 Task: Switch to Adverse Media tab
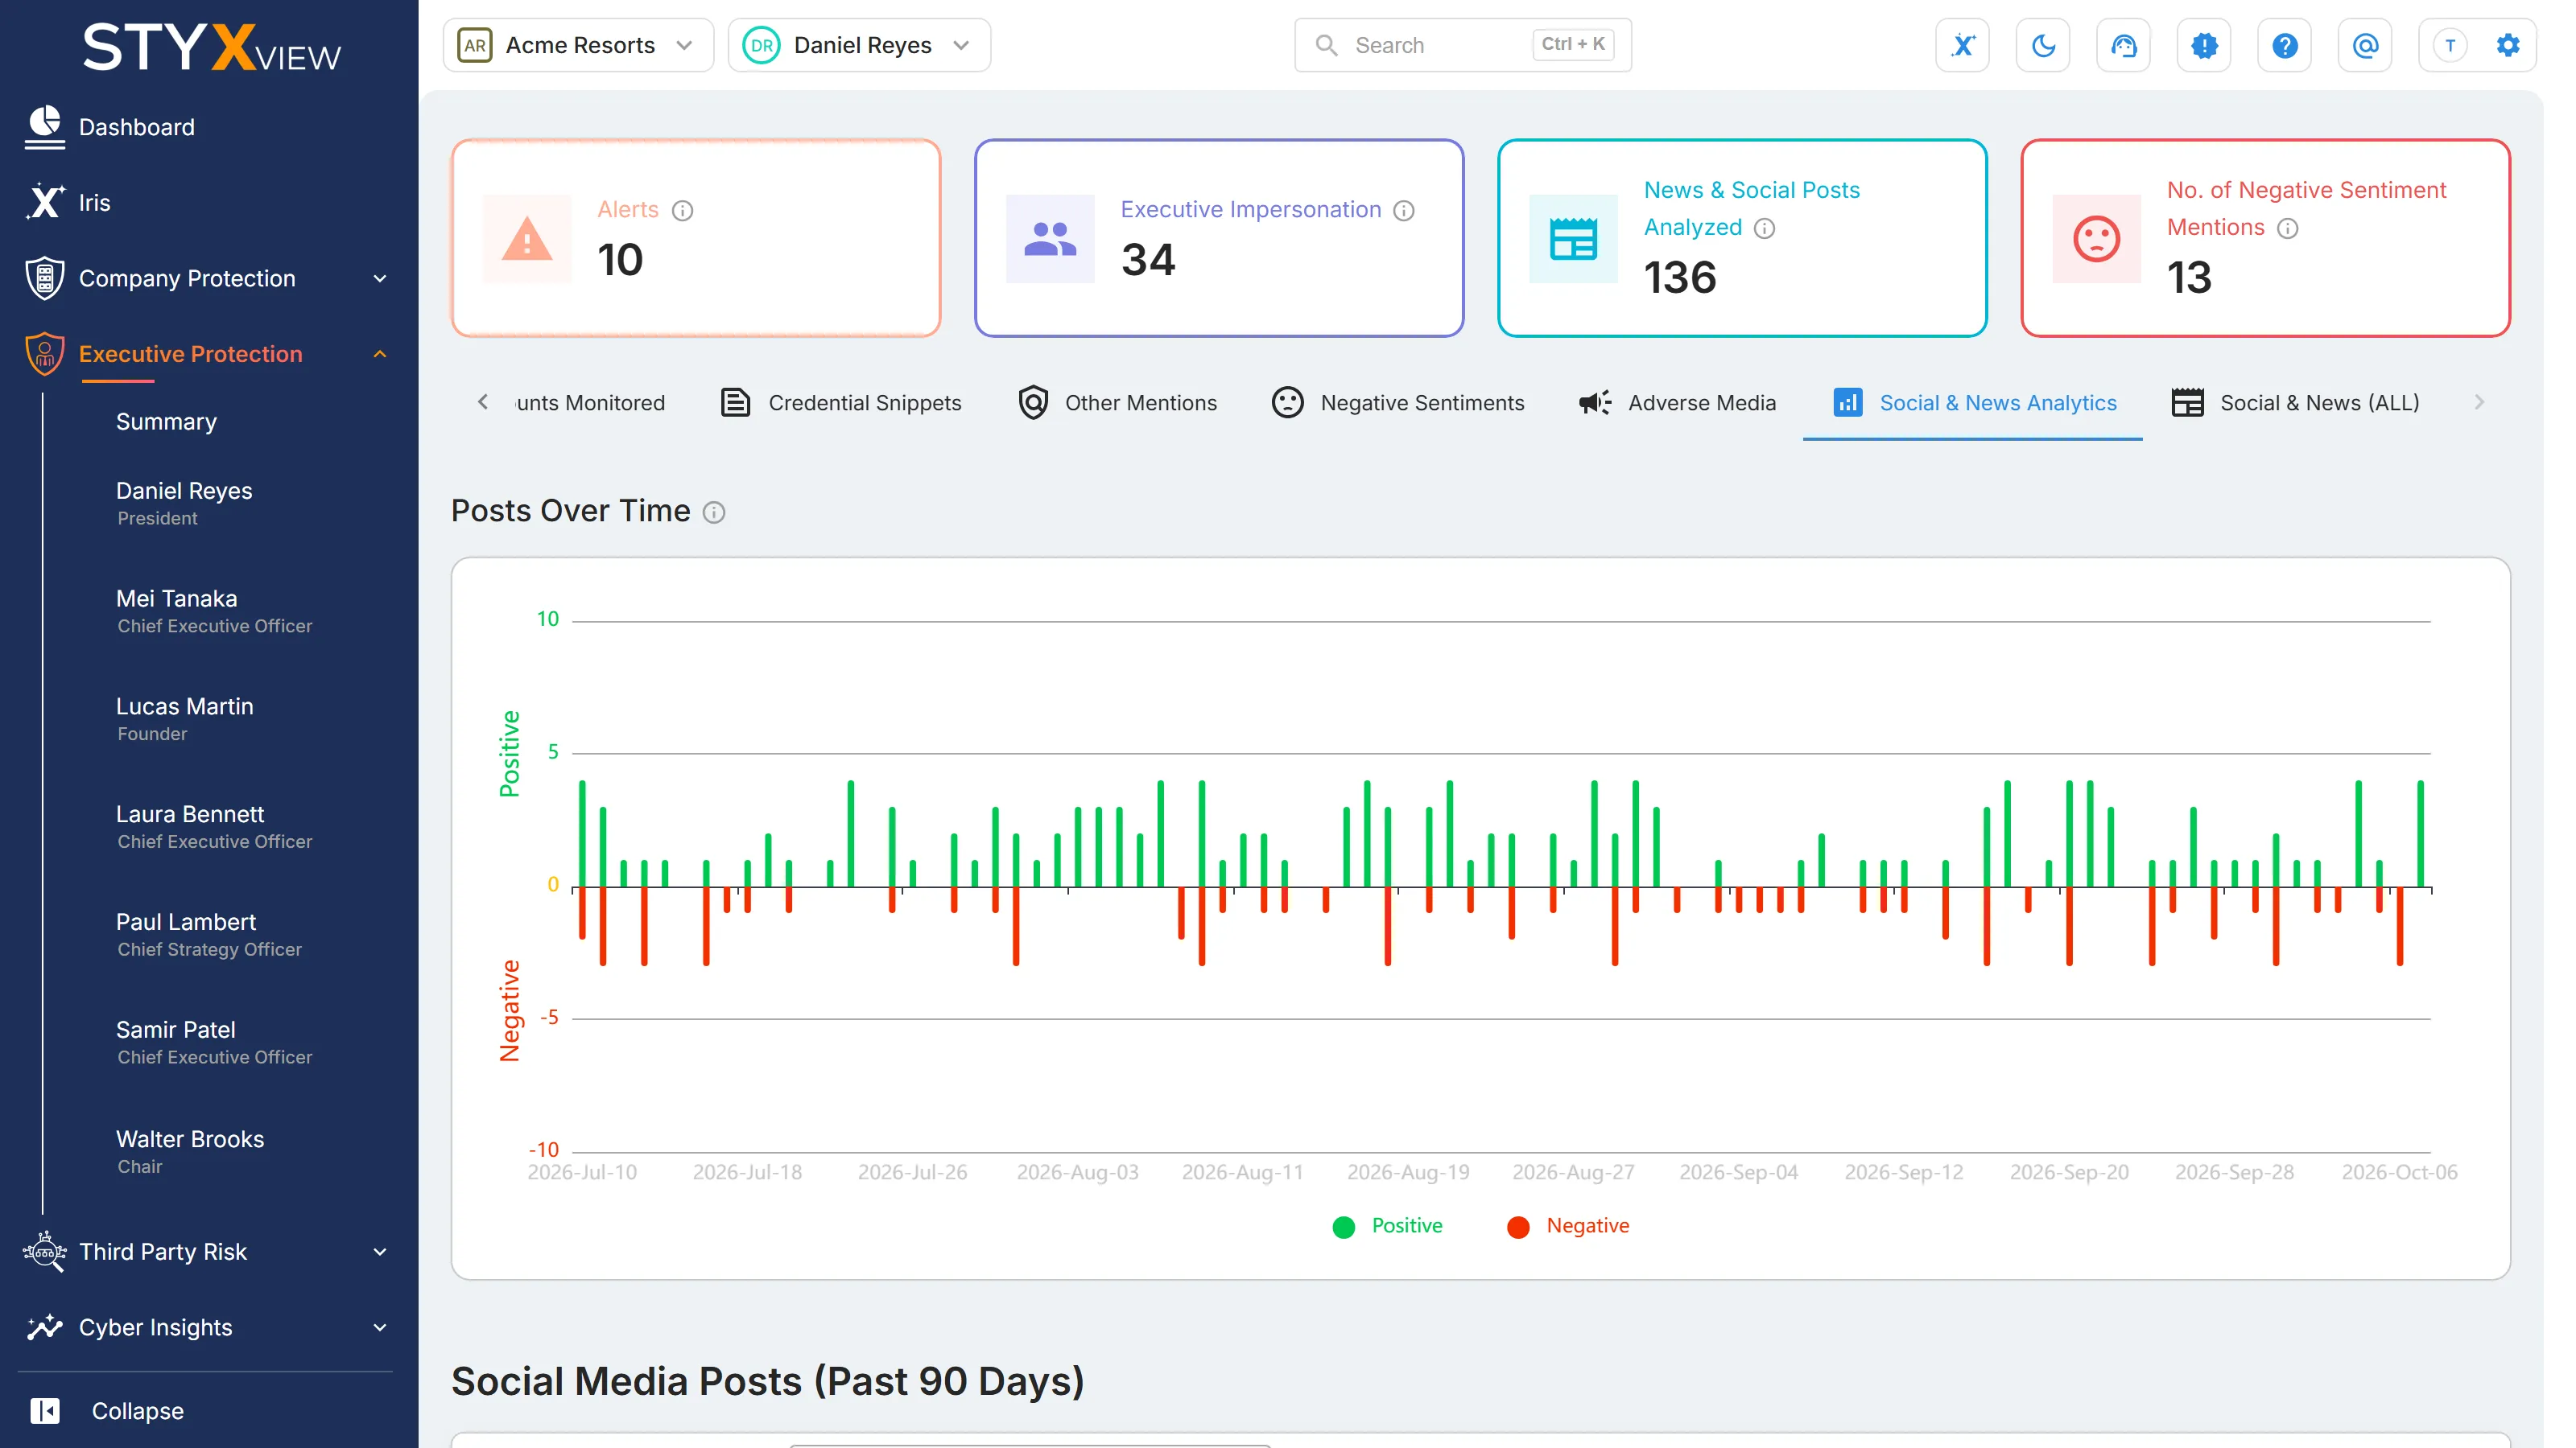[x=1677, y=403]
